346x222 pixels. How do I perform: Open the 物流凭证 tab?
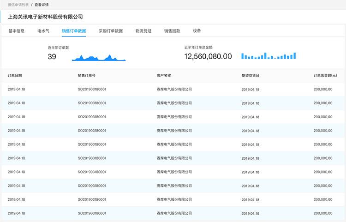pyautogui.click(x=143, y=31)
